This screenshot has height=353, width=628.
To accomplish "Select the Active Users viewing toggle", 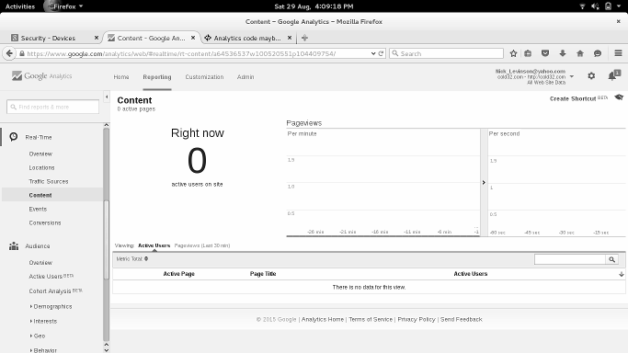I will [x=154, y=245].
